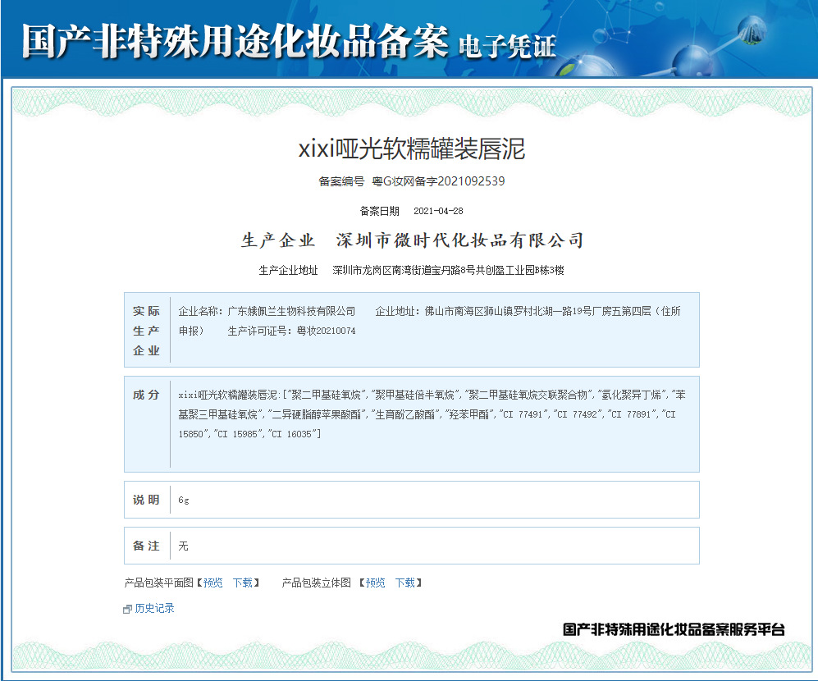The width and height of the screenshot is (818, 681).
Task: Click the 说明 label
Action: click(x=146, y=500)
